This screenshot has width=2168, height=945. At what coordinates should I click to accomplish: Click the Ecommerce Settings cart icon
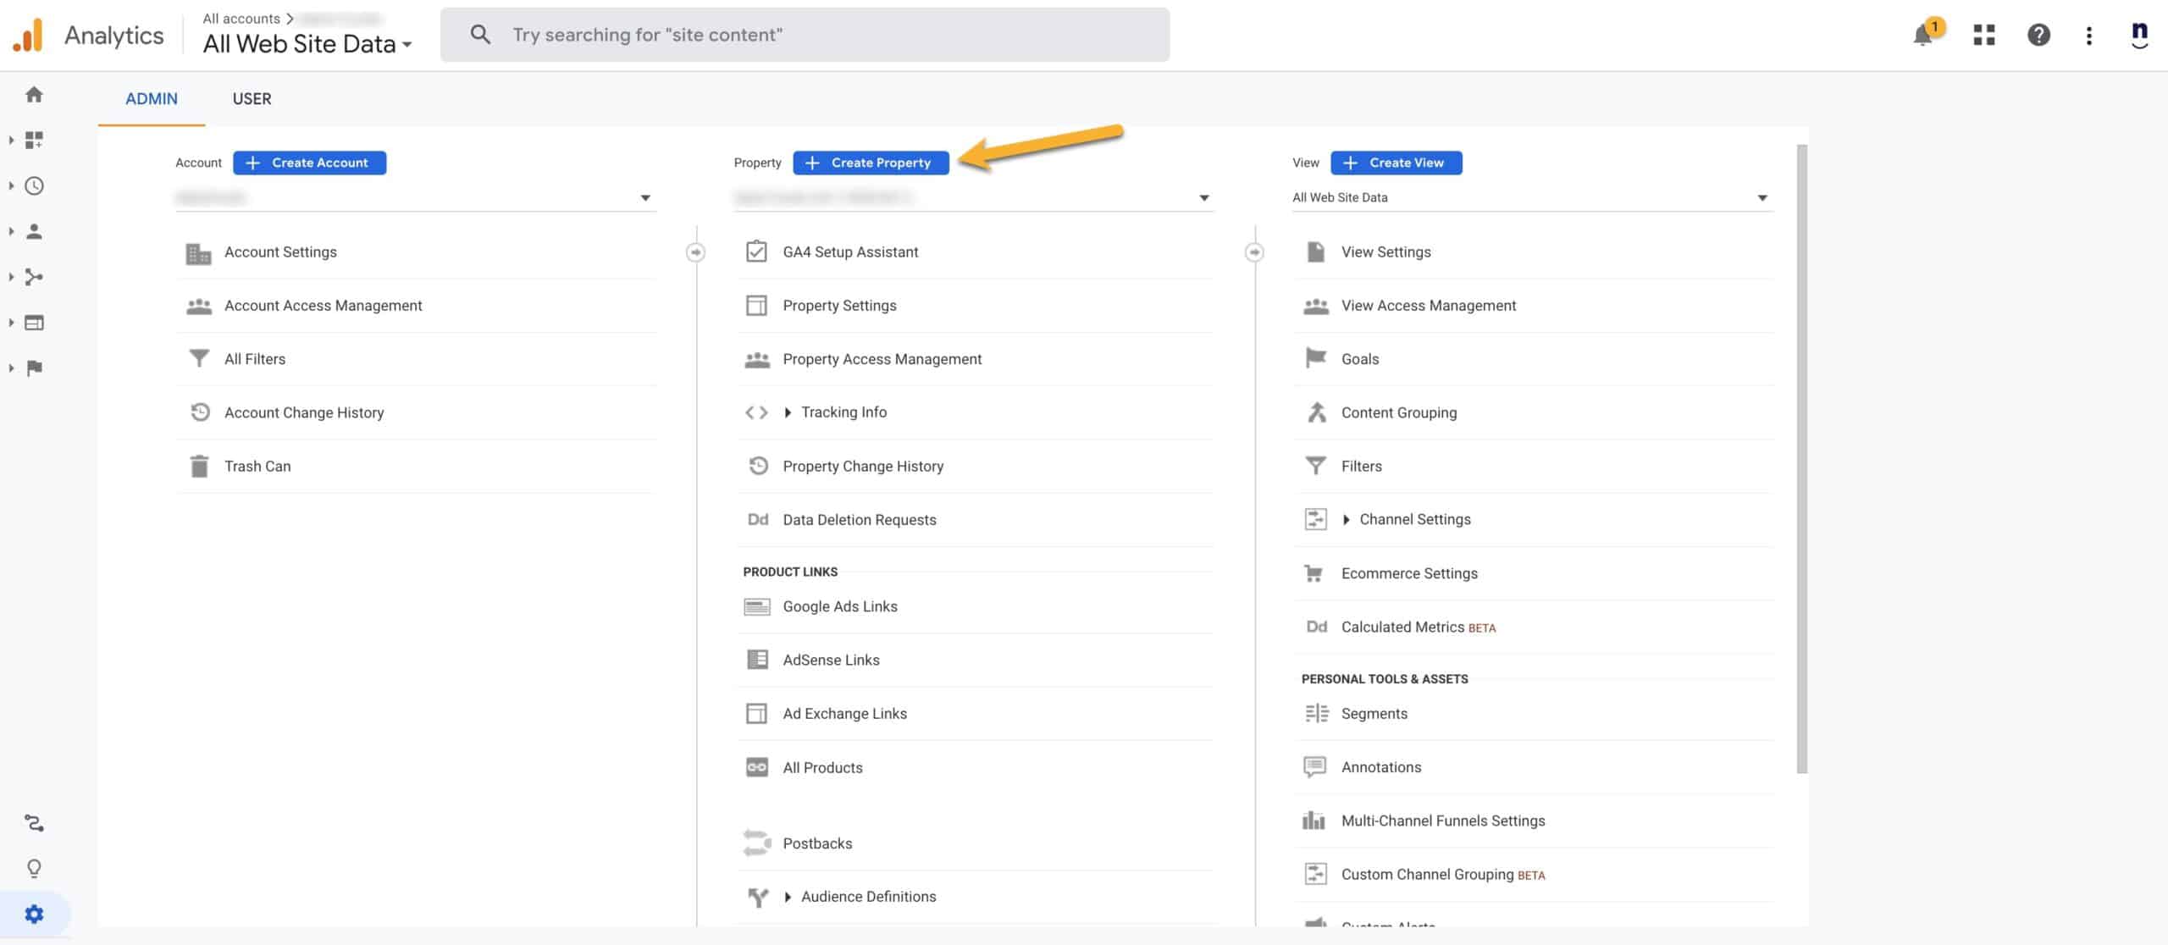pos(1314,573)
